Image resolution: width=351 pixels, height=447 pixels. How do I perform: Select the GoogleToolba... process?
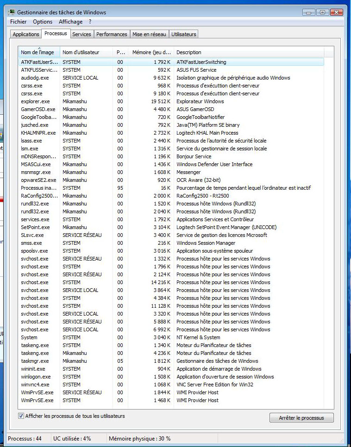tap(171, 117)
